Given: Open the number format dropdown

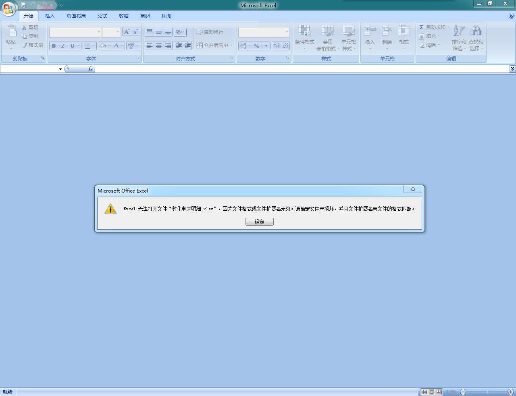Looking at the screenshot, I should (287, 32).
